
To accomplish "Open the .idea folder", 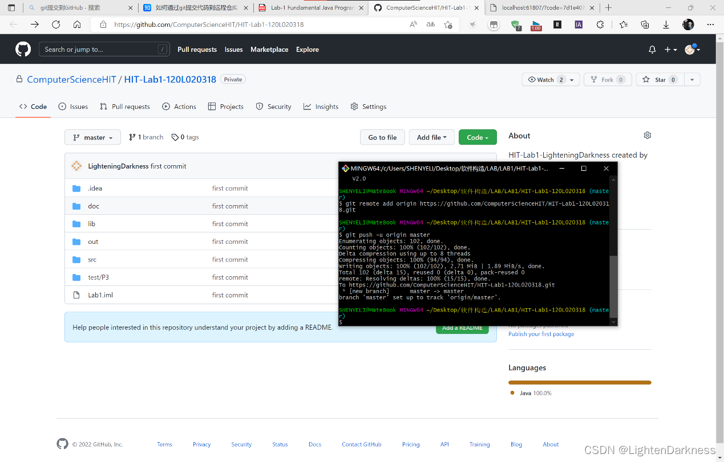I will (95, 188).
